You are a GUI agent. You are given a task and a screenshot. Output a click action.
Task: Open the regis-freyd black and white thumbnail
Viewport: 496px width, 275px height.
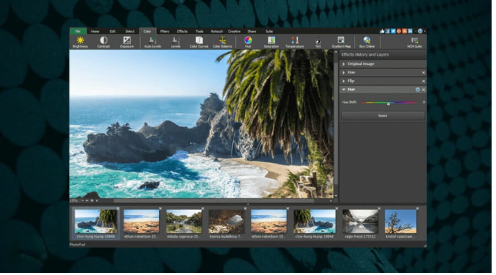point(360,221)
